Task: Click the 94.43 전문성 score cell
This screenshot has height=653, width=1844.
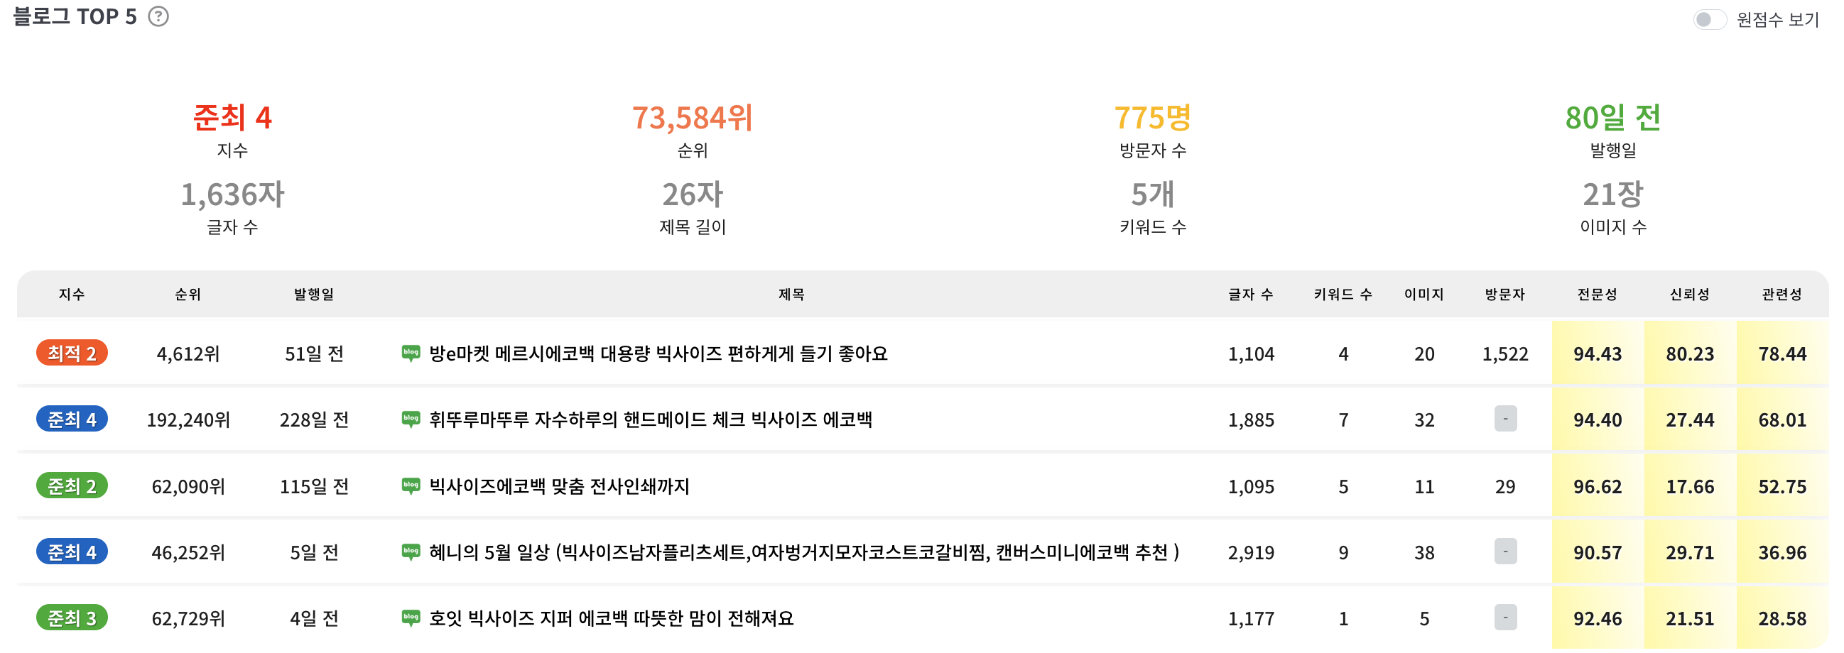Action: tap(1597, 353)
